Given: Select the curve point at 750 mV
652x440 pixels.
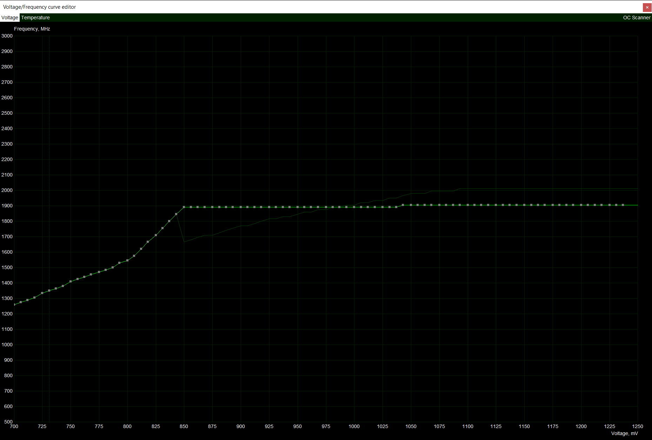Looking at the screenshot, I should coord(71,281).
